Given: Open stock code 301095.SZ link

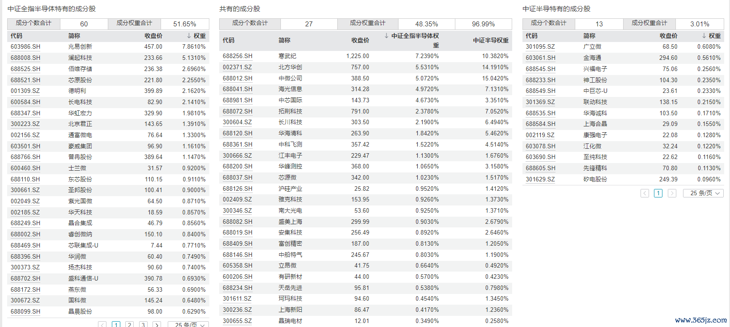Looking at the screenshot, I should (x=540, y=47).
